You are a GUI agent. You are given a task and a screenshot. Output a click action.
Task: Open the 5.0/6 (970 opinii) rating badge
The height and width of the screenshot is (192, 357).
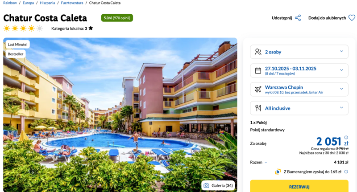point(117,18)
